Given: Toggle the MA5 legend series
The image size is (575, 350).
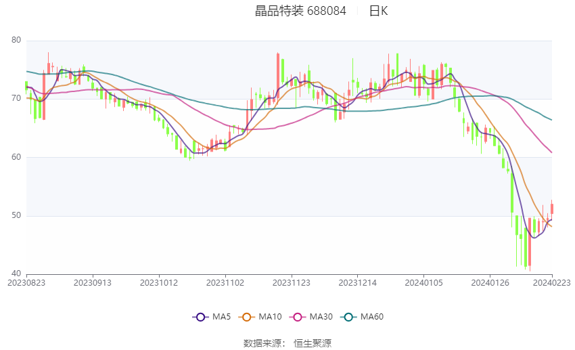Looking at the screenshot, I should 212,317.
